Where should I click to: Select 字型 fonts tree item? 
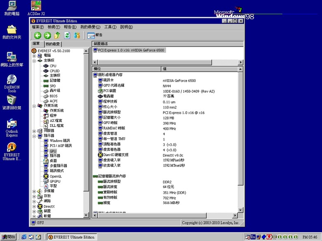click(53, 186)
